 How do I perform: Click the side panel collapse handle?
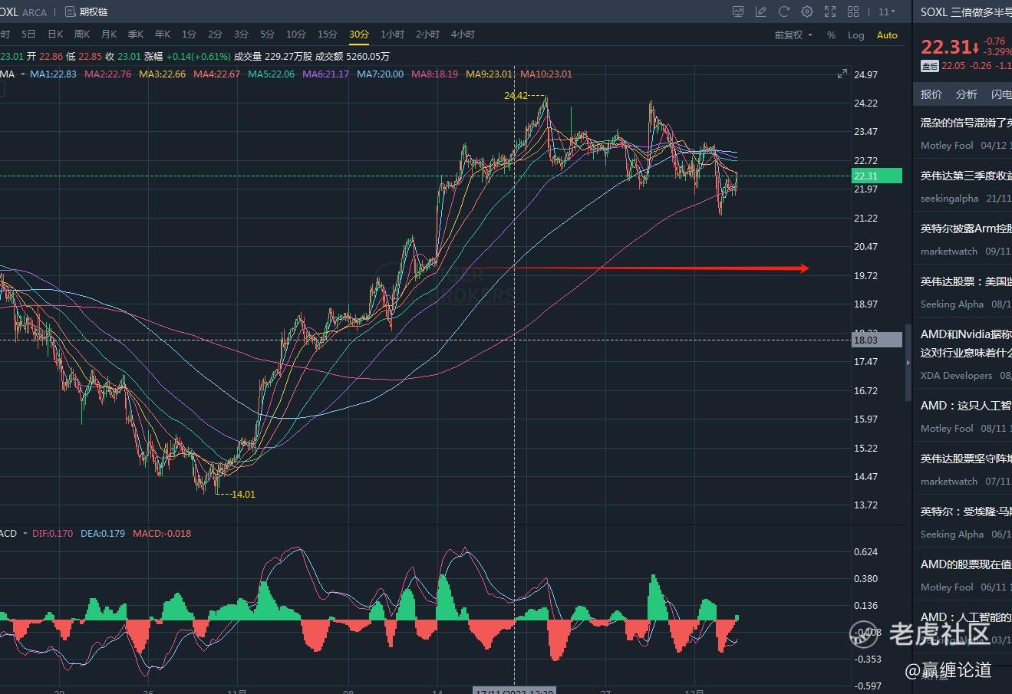coord(908,363)
